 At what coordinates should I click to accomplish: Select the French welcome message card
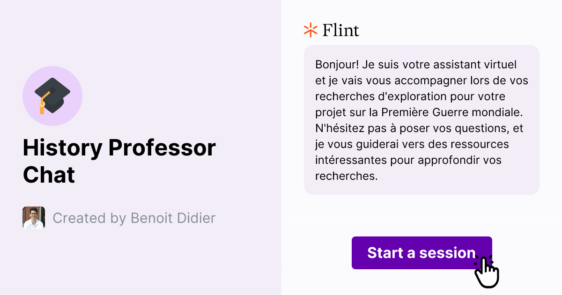tap(421, 119)
